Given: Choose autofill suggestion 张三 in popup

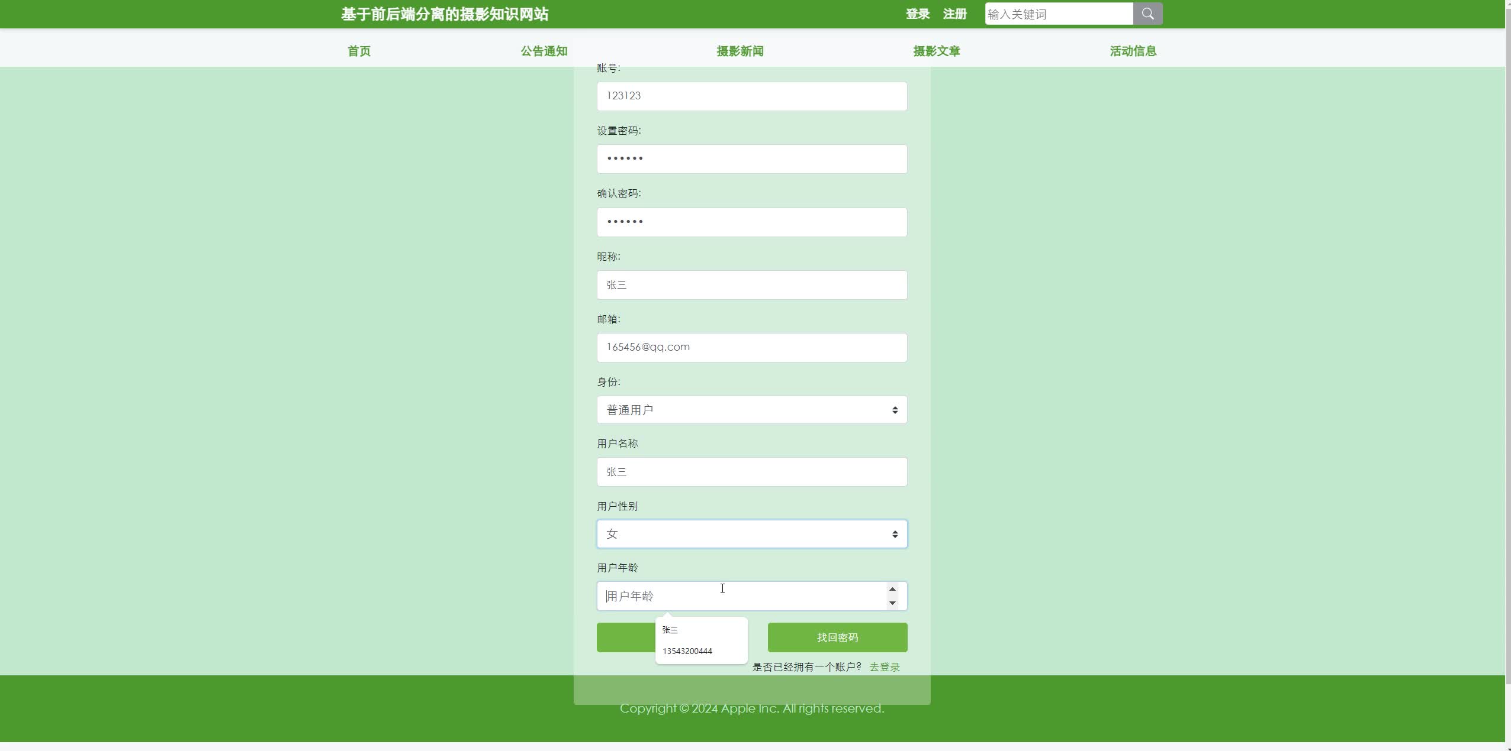Looking at the screenshot, I should click(x=670, y=630).
